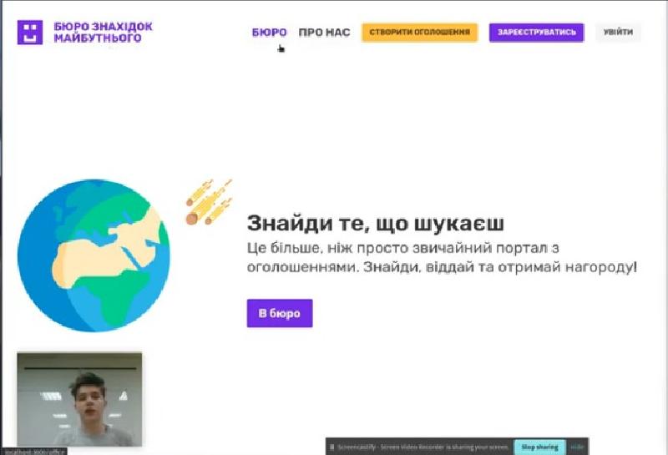
Task: Hide the Screencastify sharing notification
Action: coord(577,447)
